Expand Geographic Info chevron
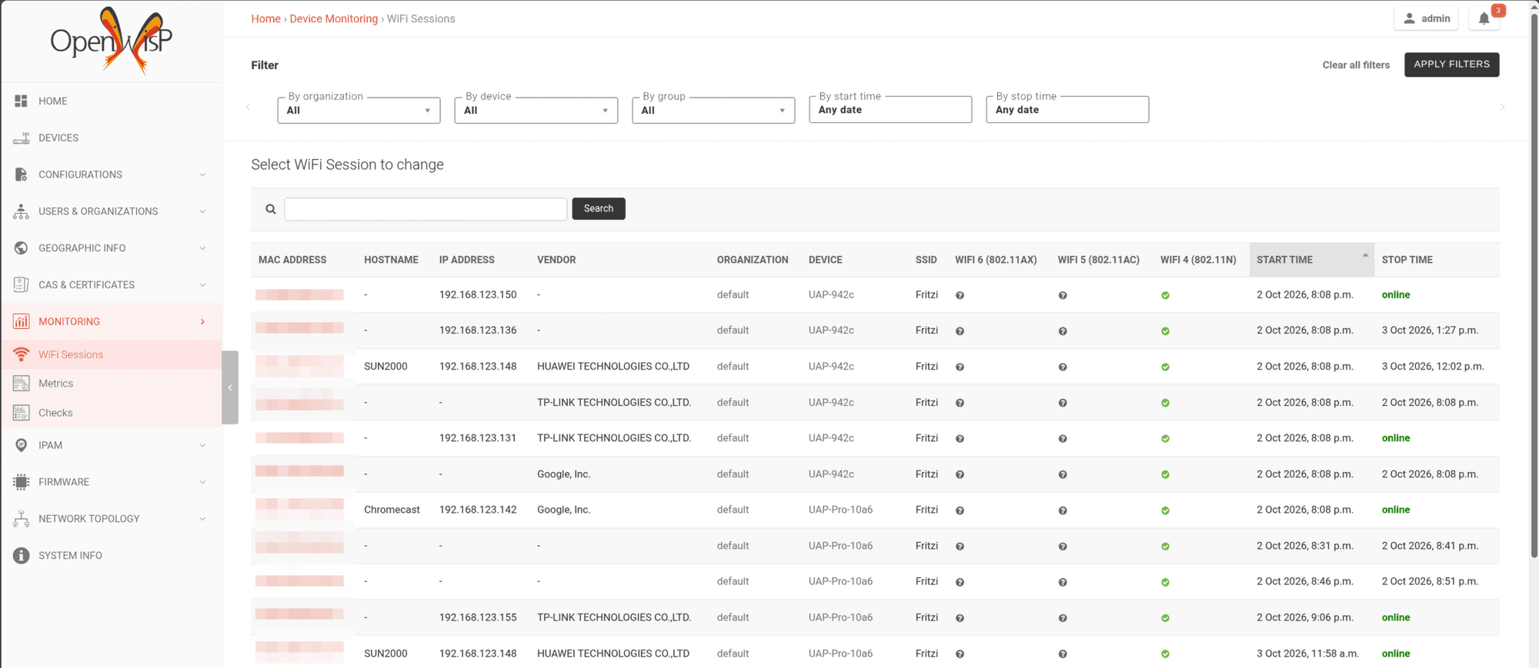The width and height of the screenshot is (1539, 668). (x=202, y=248)
